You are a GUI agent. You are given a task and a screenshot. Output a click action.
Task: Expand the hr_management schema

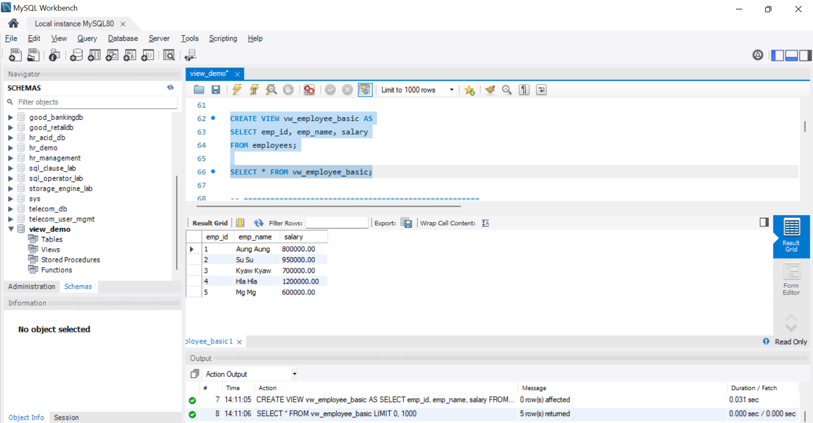point(11,158)
